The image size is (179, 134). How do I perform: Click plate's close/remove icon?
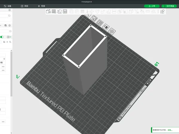point(88,15)
